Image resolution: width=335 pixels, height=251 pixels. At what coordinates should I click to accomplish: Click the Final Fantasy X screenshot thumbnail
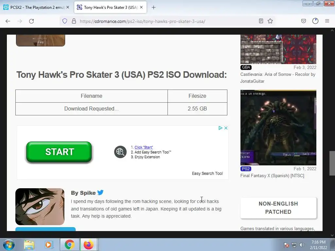[278, 128]
